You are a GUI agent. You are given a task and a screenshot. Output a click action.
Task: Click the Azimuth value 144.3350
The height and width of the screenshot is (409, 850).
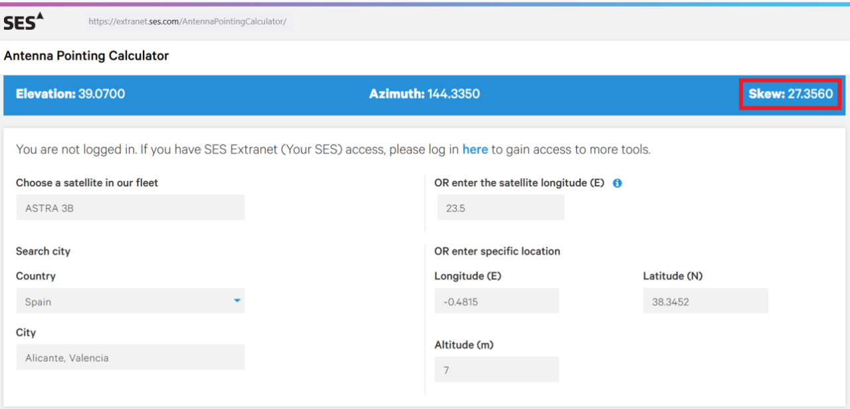[x=454, y=94]
